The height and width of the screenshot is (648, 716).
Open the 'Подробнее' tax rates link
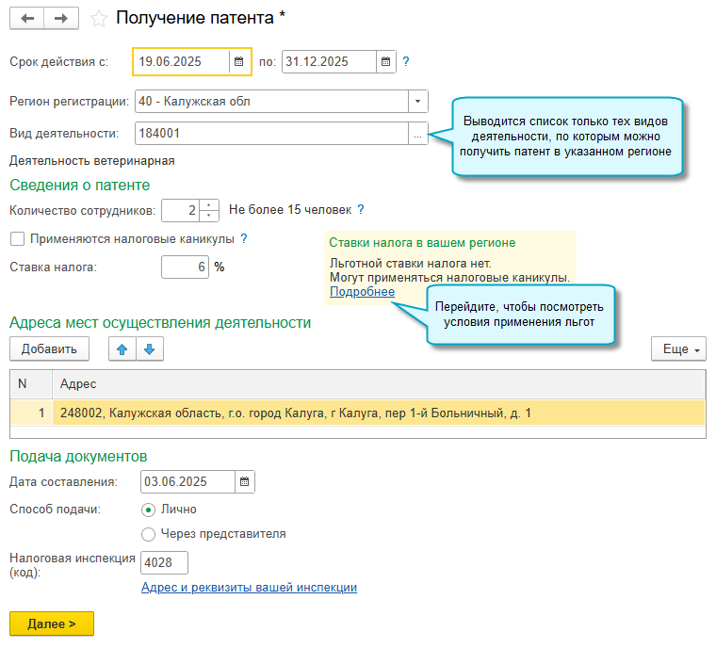click(x=362, y=292)
